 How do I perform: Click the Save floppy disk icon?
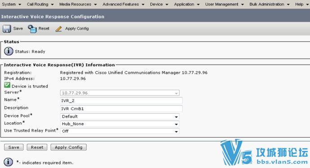click(x=7, y=29)
